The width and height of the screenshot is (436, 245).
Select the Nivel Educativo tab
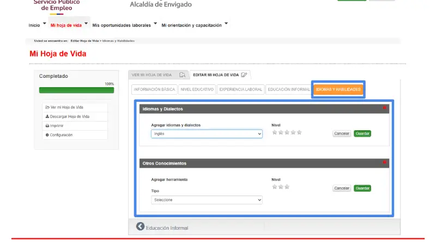(x=197, y=89)
